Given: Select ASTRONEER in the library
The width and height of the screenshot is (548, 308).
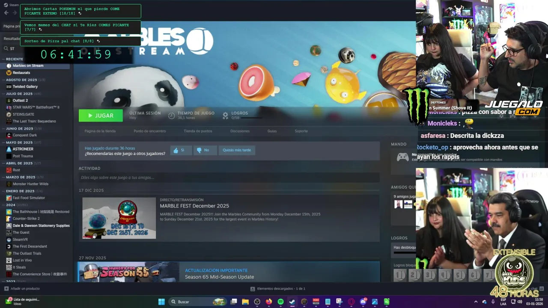Looking at the screenshot, I should tap(23, 149).
